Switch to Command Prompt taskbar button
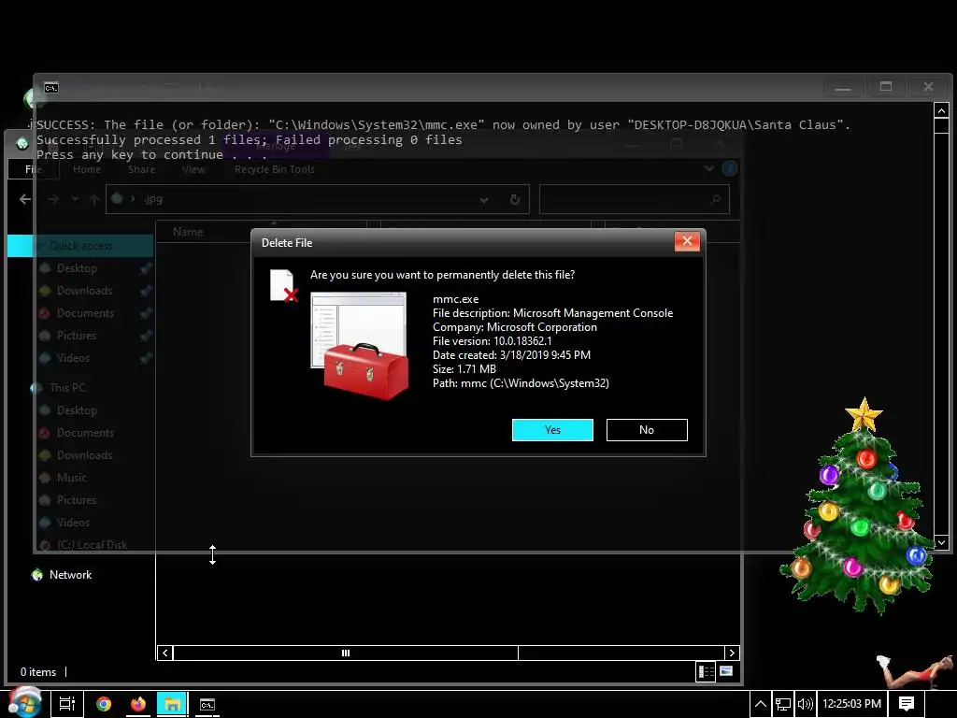This screenshot has width=957, height=718. tap(207, 705)
